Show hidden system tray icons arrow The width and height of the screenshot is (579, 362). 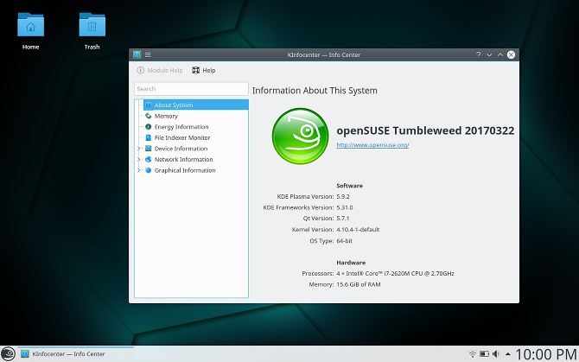click(508, 354)
